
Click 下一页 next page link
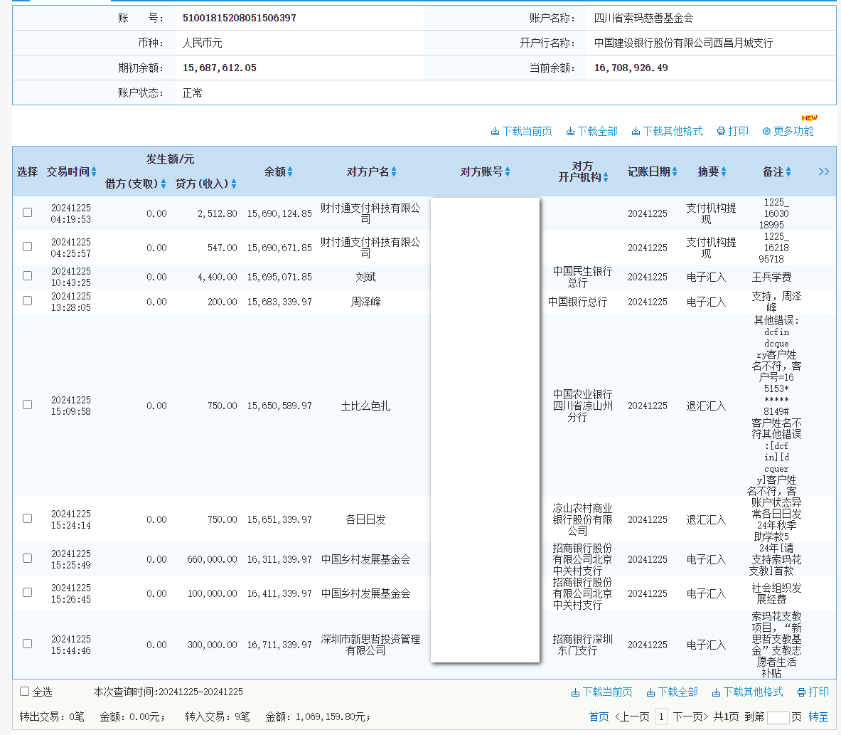point(690,717)
